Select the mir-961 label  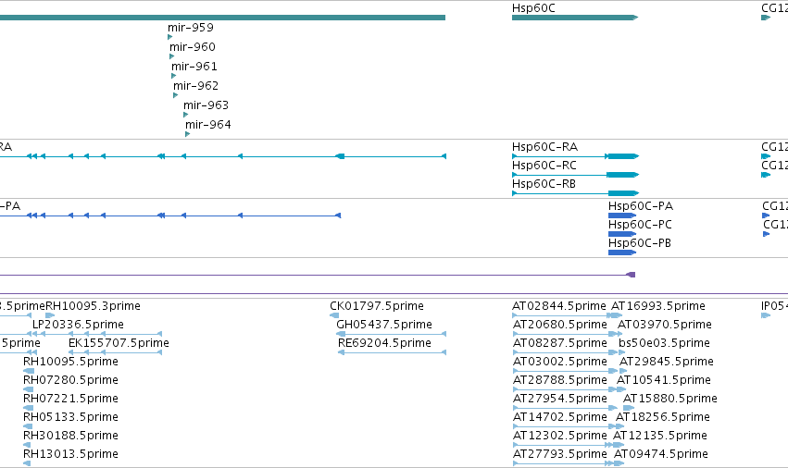click(x=194, y=67)
